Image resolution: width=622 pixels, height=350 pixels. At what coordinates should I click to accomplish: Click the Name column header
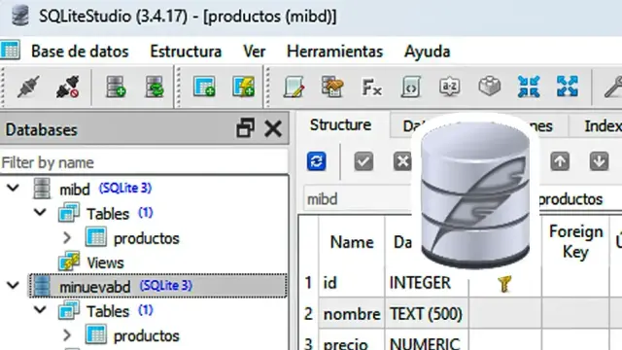352,242
